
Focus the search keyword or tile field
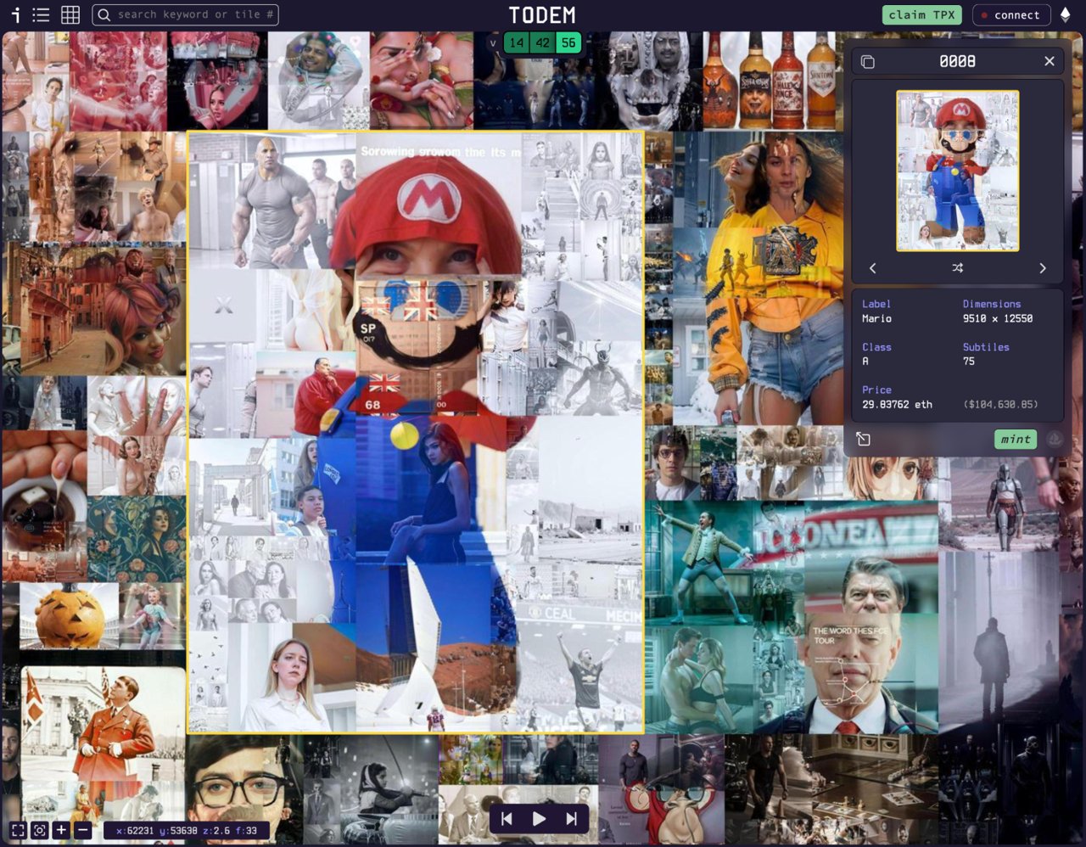(x=185, y=14)
